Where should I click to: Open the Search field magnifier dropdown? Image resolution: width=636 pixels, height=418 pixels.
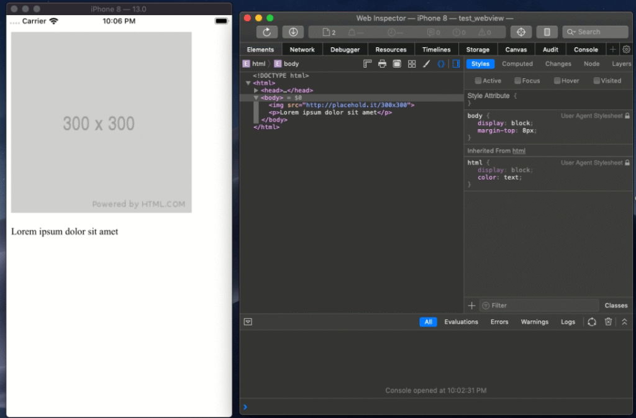(571, 32)
